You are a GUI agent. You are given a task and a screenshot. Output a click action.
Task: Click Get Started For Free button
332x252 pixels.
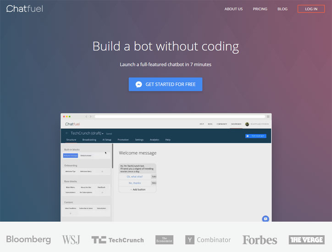pos(166,84)
